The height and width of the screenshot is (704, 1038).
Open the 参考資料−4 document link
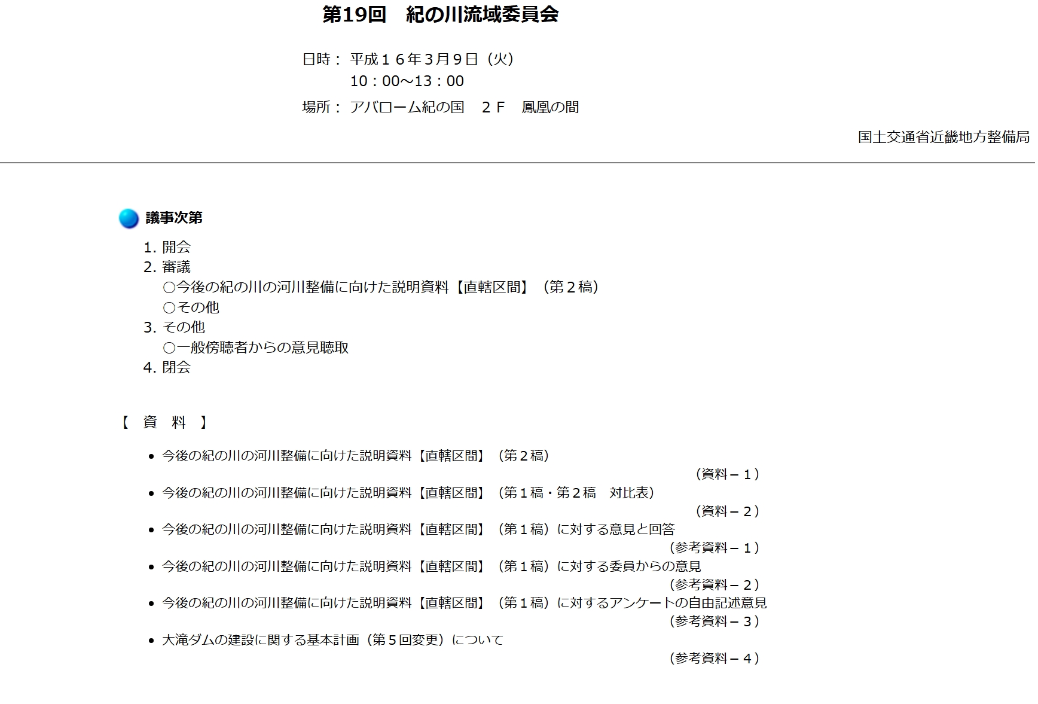pyautogui.click(x=714, y=659)
